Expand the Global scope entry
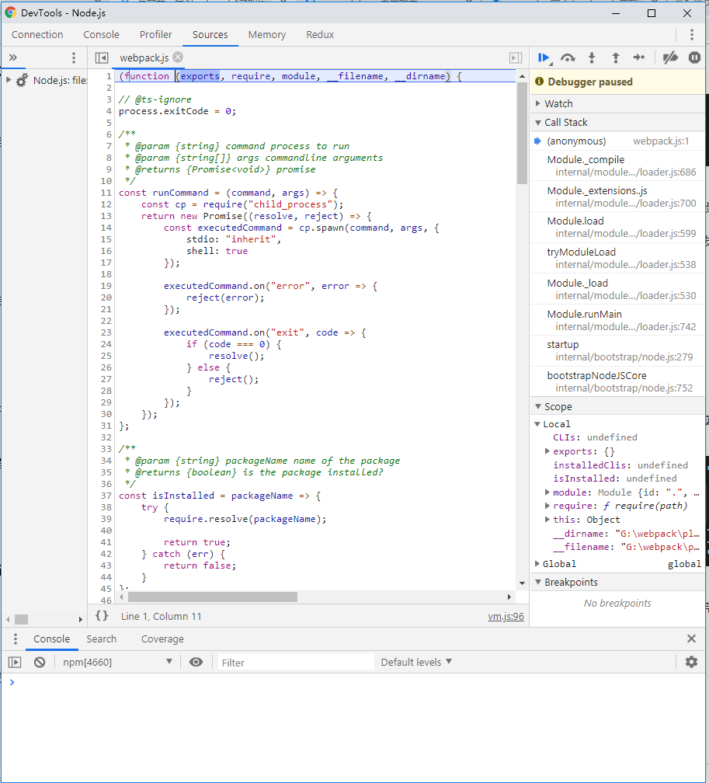The image size is (709, 783). click(x=559, y=564)
